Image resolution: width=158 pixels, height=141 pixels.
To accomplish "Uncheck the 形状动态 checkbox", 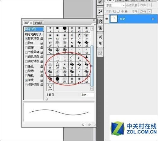I will [x=26, y=38].
